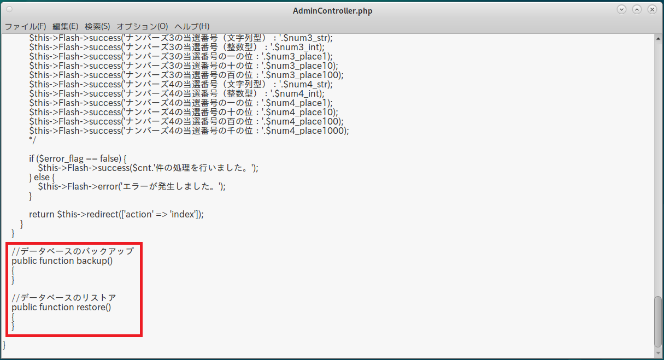Place cursor on 'public function restore()' line

(61, 307)
